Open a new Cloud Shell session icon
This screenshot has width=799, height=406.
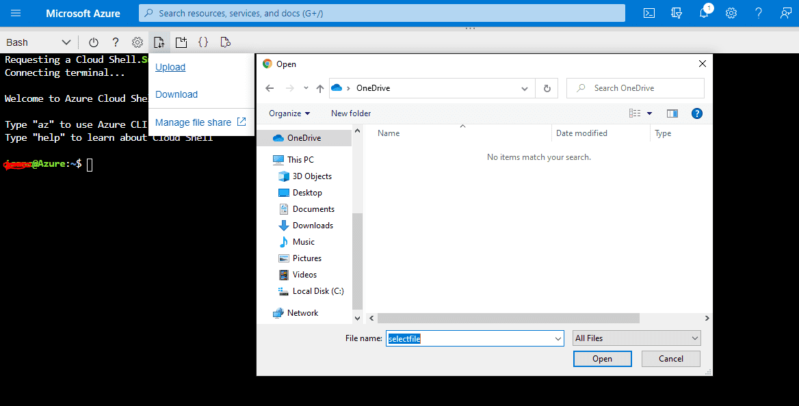181,42
